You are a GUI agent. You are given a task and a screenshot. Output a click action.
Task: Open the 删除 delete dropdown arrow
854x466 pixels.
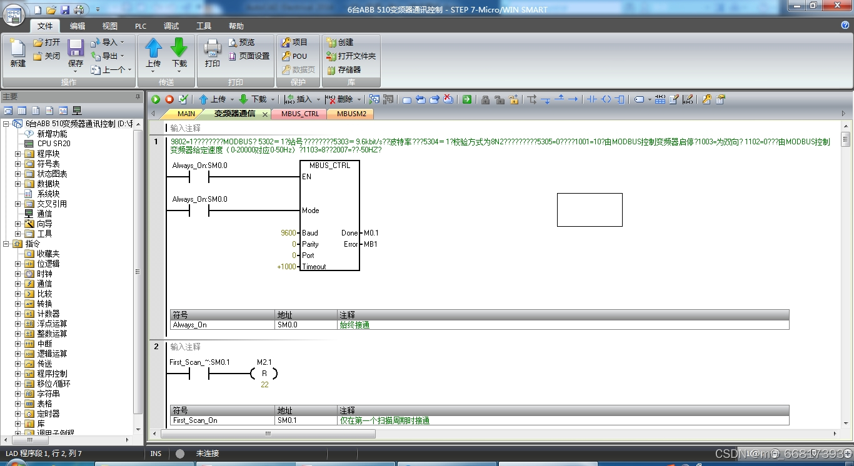coord(359,99)
